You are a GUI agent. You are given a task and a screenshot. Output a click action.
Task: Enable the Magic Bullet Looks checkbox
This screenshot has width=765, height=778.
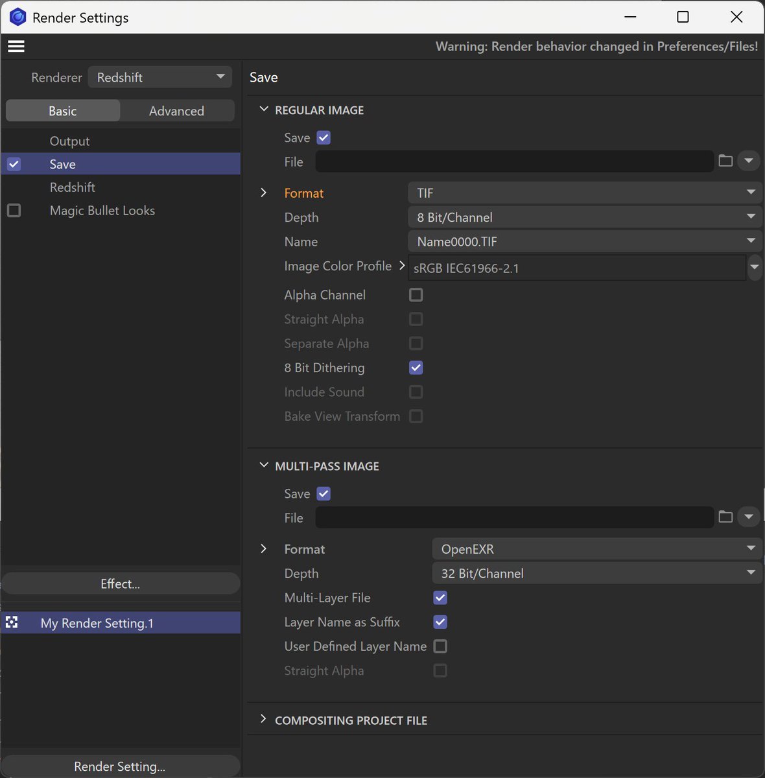click(14, 211)
